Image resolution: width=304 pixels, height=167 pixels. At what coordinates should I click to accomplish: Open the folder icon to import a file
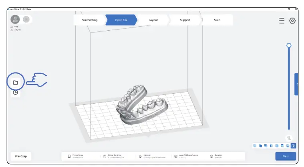pyautogui.click(x=16, y=83)
